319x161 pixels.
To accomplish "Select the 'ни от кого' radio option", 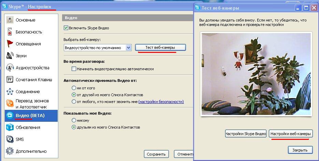I will pos(74,88).
